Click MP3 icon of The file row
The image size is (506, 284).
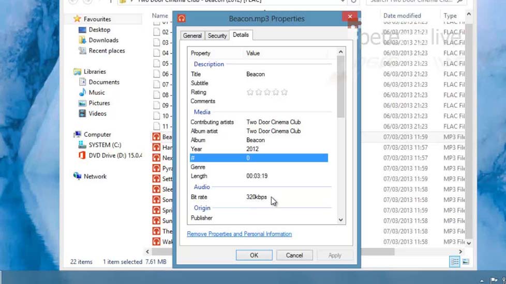click(156, 231)
